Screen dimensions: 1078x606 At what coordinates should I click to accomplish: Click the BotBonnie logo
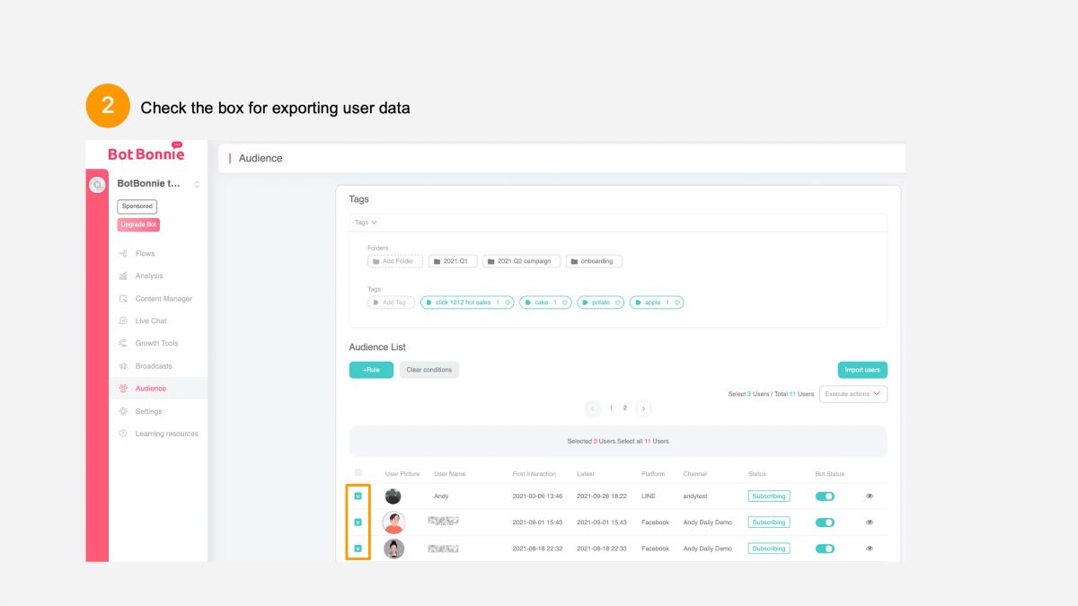(146, 153)
